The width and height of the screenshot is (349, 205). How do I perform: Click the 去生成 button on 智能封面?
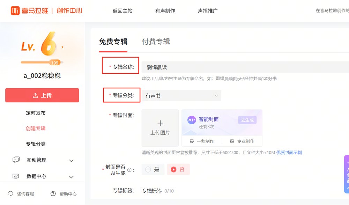[247, 120]
